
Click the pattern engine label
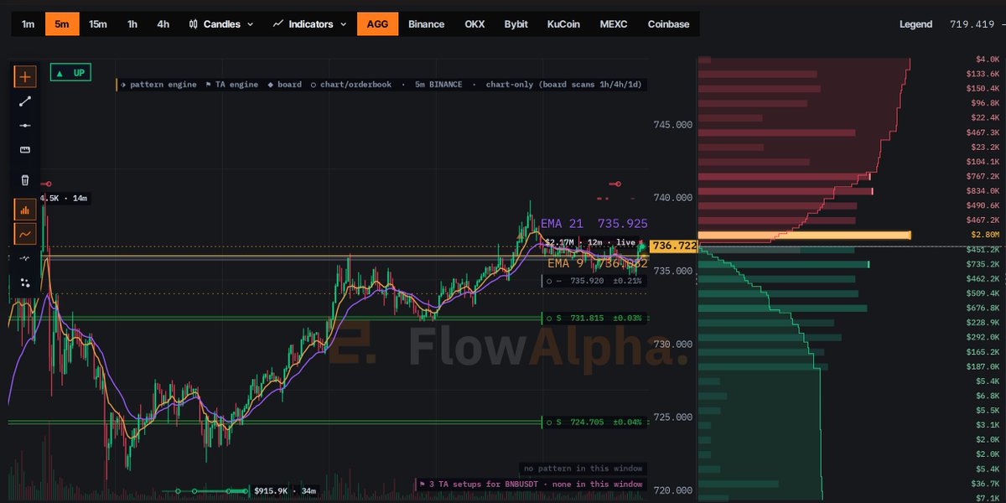pos(158,85)
